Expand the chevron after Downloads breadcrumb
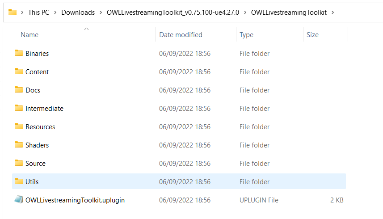 (101, 13)
